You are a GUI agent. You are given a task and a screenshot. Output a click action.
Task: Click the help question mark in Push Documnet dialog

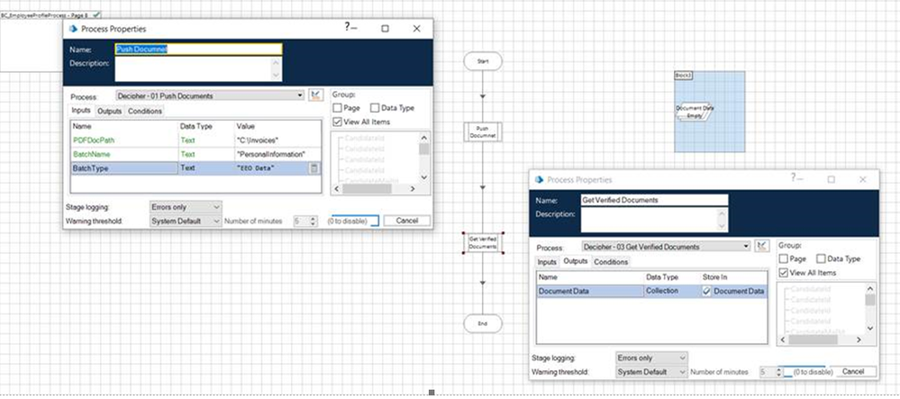(x=347, y=28)
